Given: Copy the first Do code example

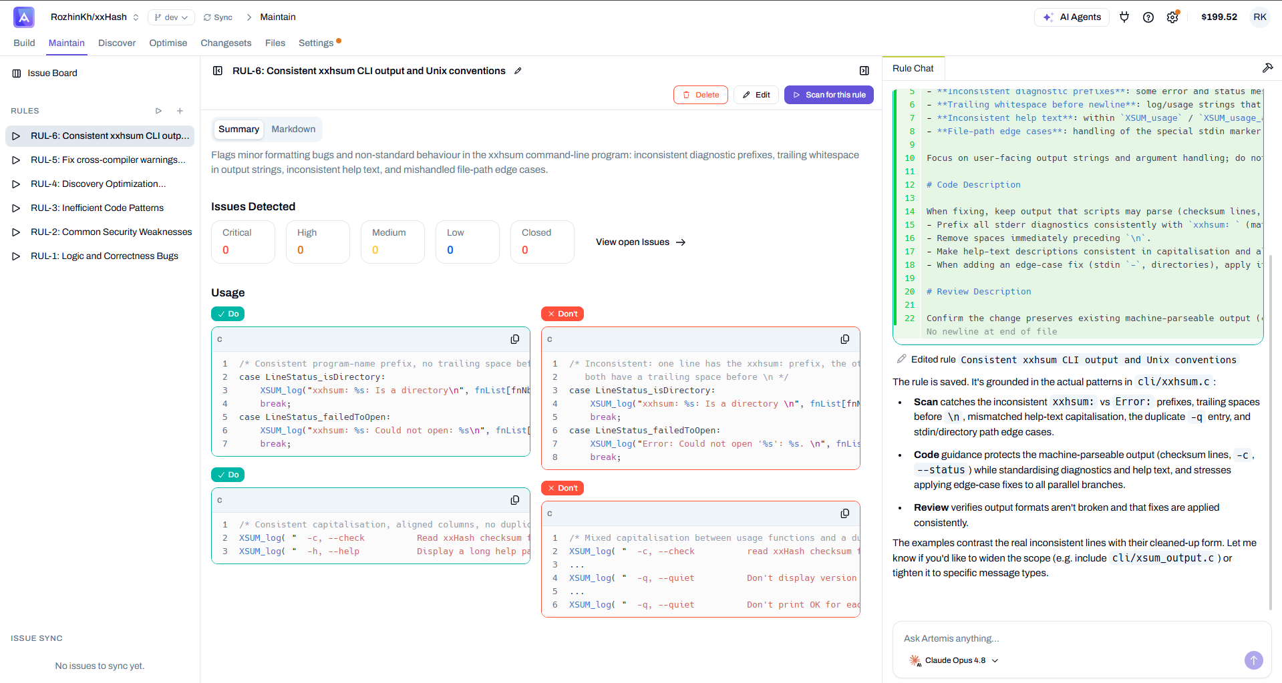Looking at the screenshot, I should coord(515,339).
